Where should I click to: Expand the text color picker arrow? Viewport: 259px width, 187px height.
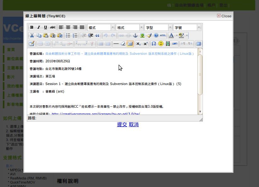point(177,36)
